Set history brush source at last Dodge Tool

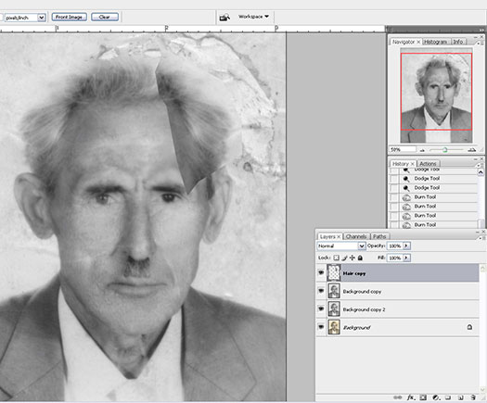point(394,188)
